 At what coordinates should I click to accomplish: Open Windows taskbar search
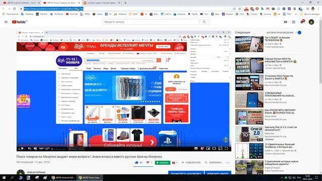click(x=12, y=177)
